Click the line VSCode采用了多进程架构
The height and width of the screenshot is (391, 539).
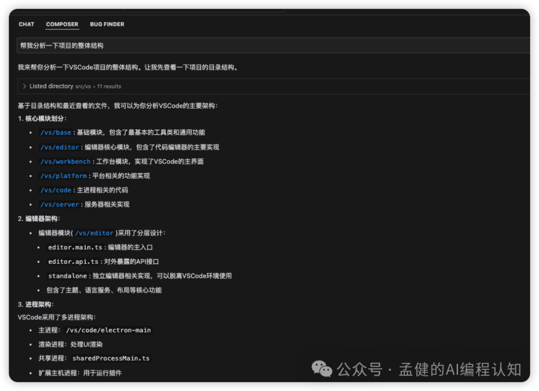[57, 317]
